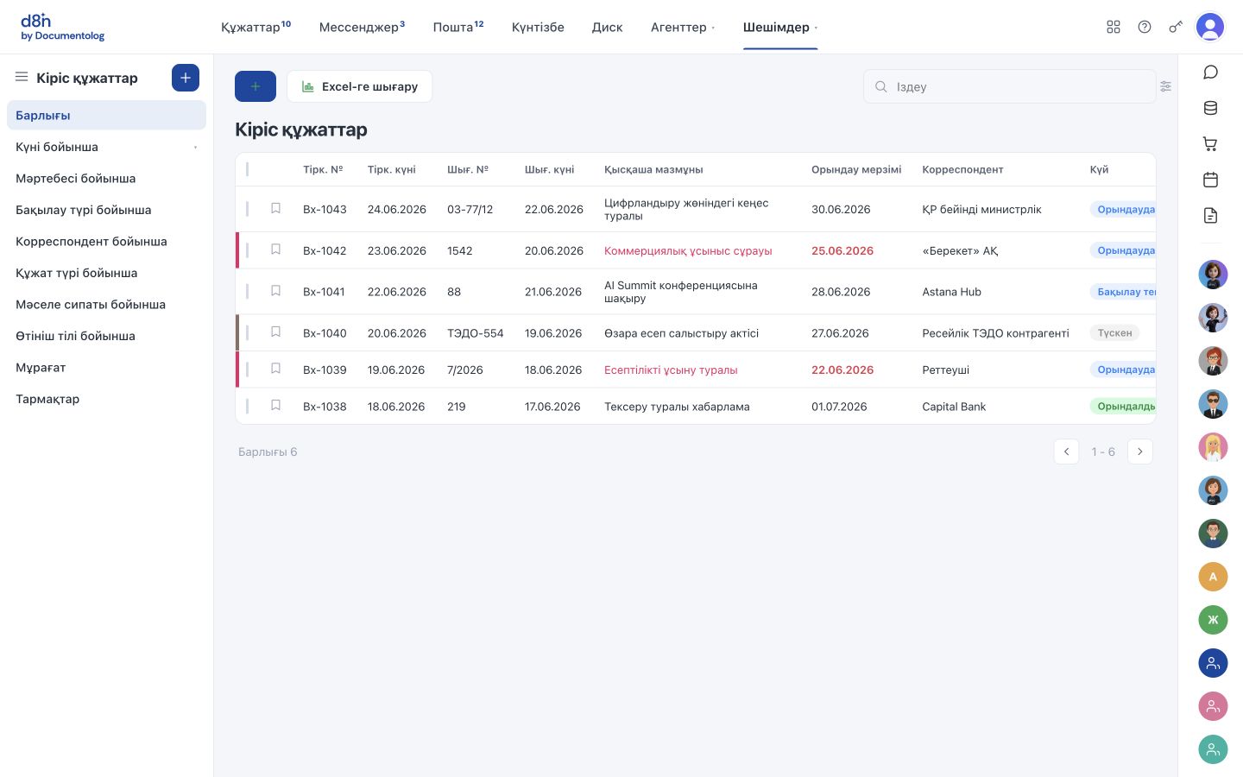
Task: Select Бақылау түрі бойынша filter
Action: 106,210
